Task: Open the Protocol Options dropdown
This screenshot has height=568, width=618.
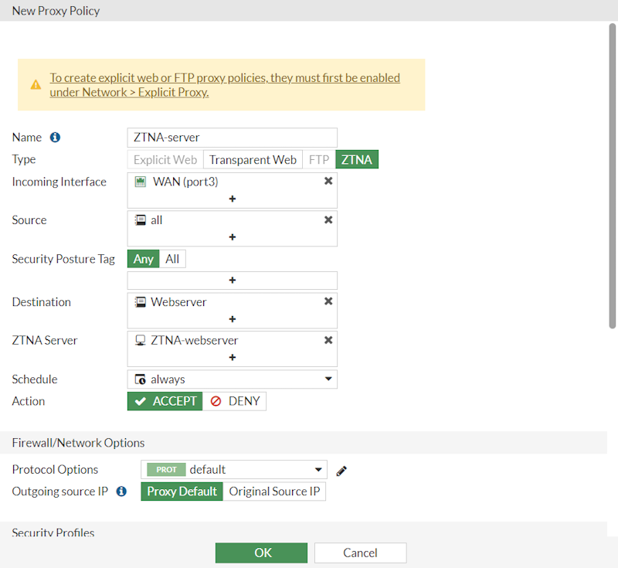Action: [x=318, y=469]
